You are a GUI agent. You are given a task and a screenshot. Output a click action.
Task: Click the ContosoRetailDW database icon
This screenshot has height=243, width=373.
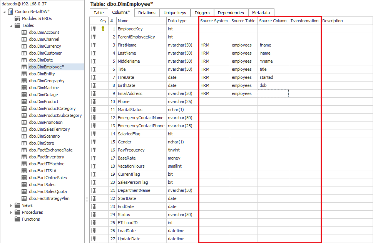[10, 12]
